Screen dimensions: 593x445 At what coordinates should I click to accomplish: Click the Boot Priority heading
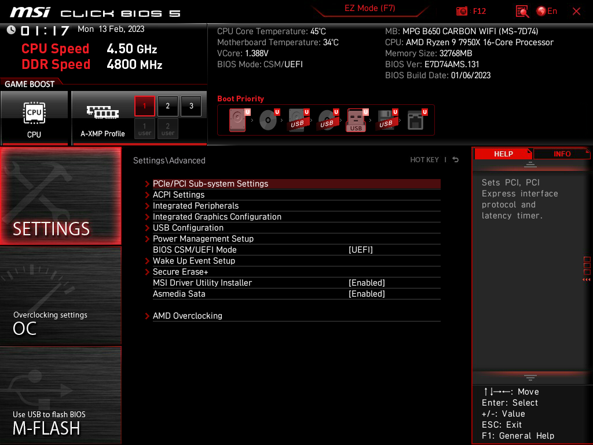tap(240, 99)
